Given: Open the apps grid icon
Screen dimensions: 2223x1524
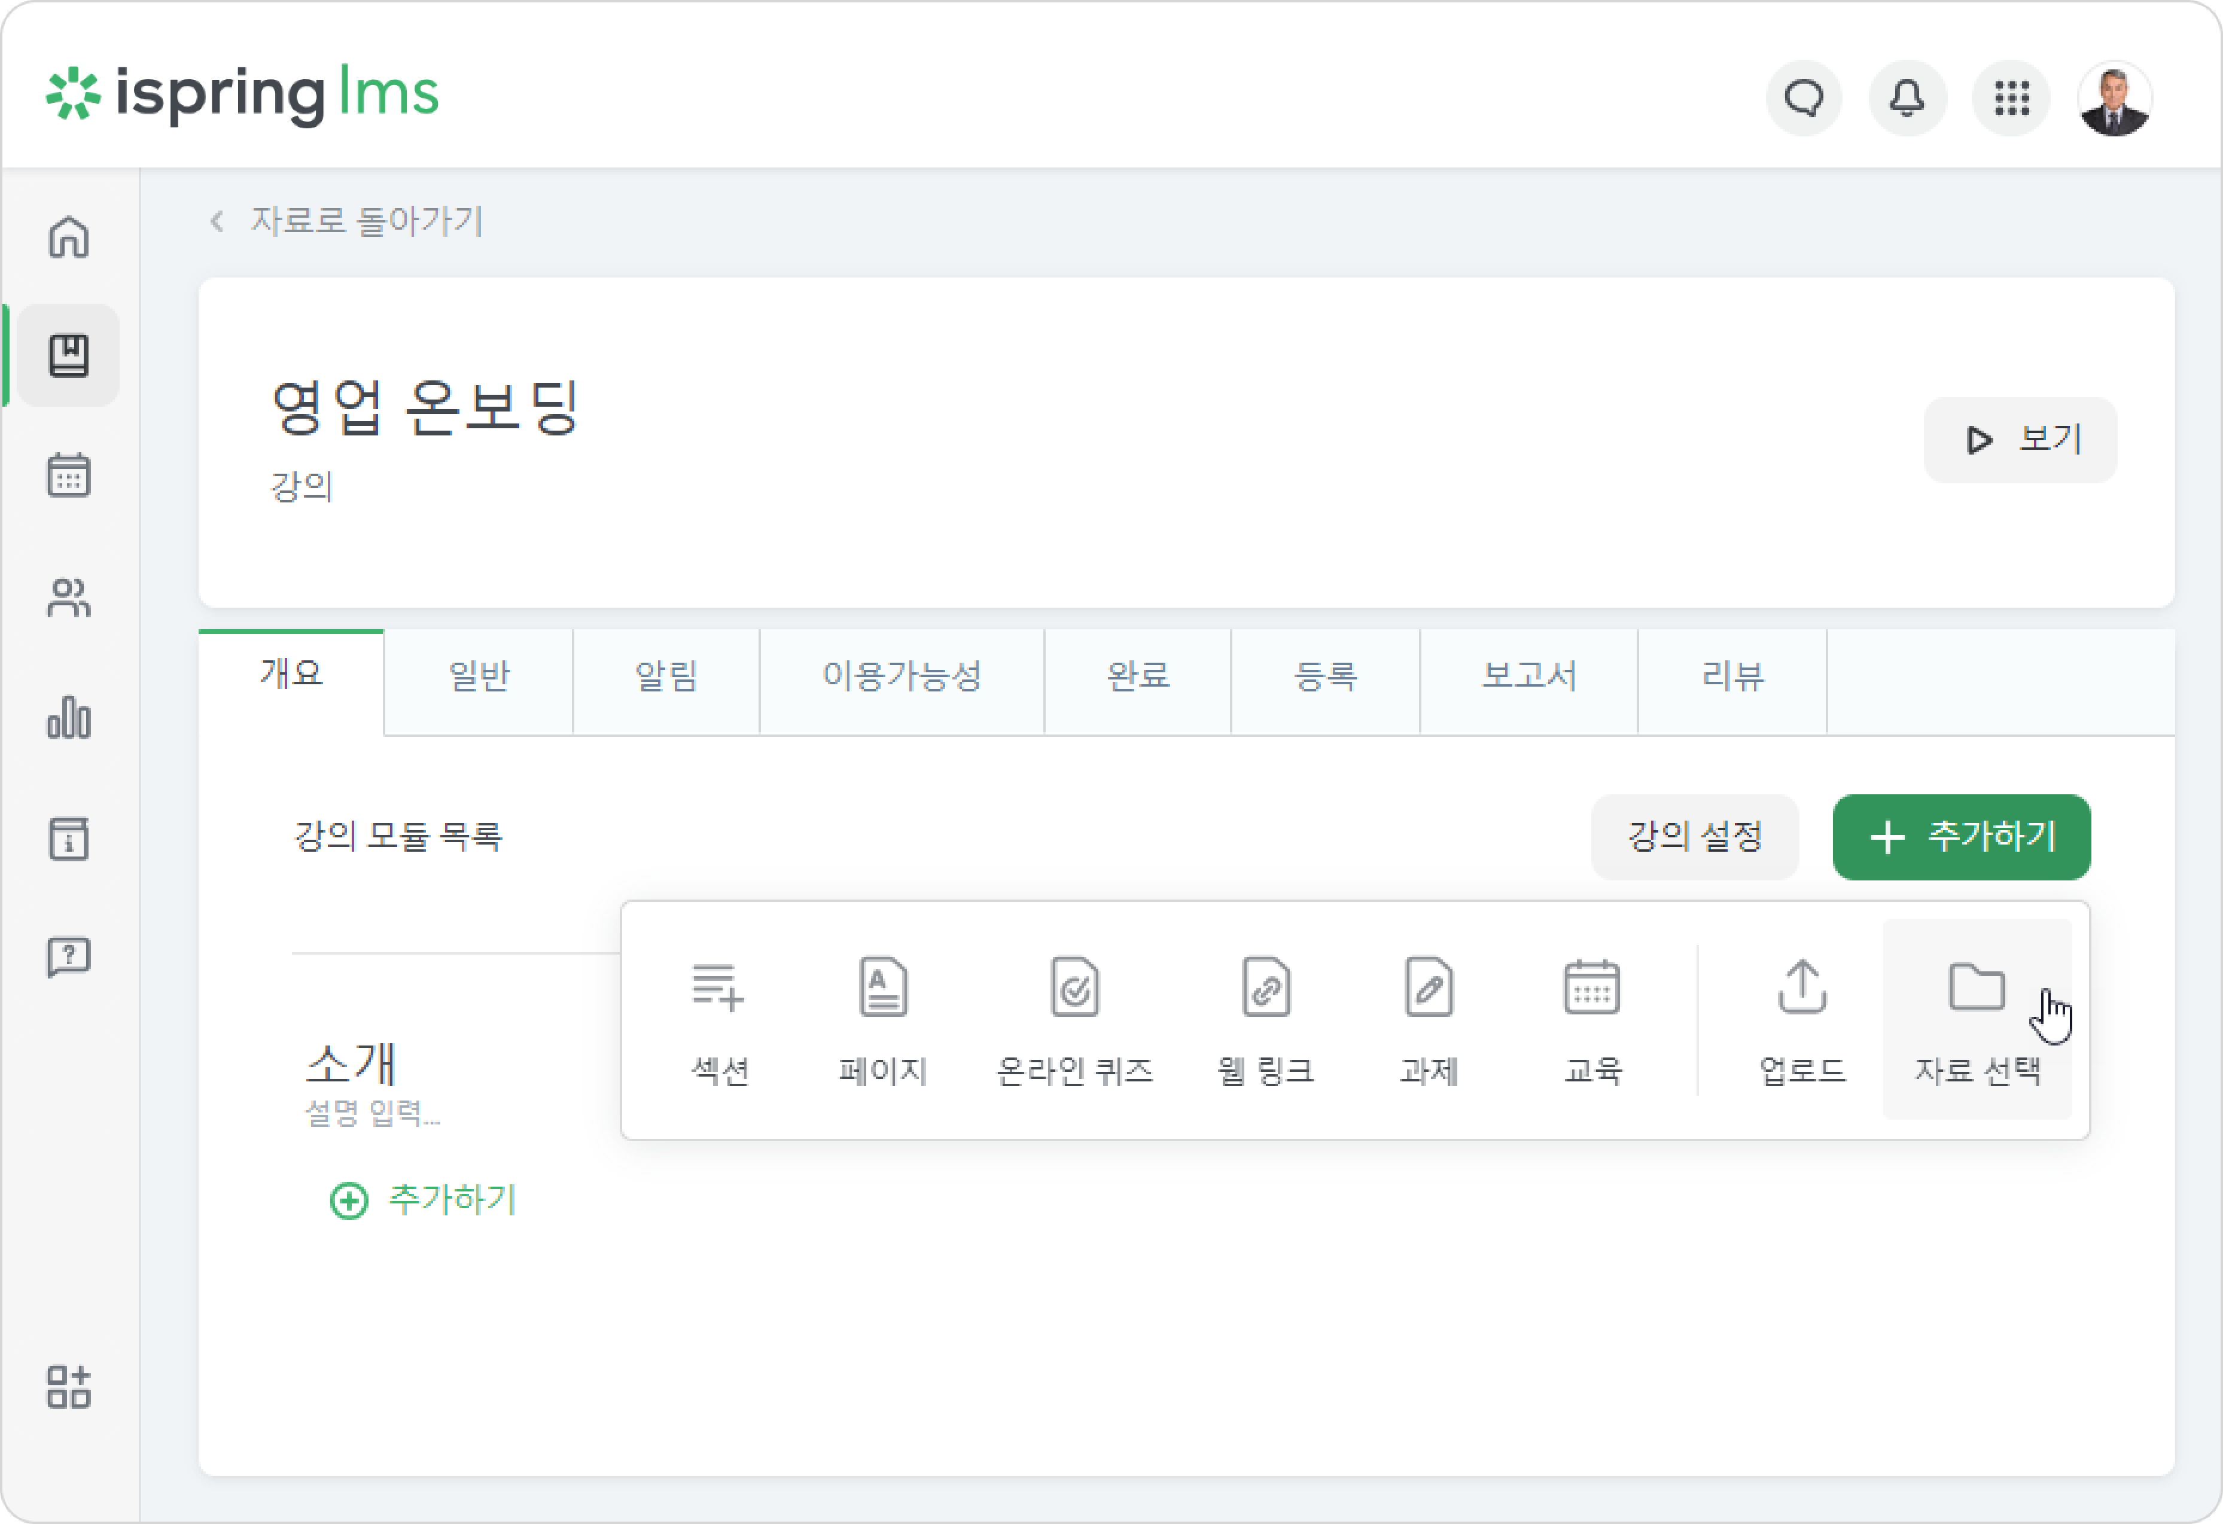Looking at the screenshot, I should click(2012, 97).
